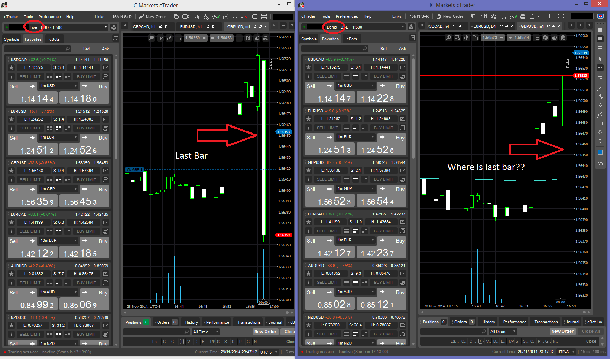The height and width of the screenshot is (359, 610).
Task: Open UTC-5 timezone dropdown in Demo status bar
Action: coord(566,352)
